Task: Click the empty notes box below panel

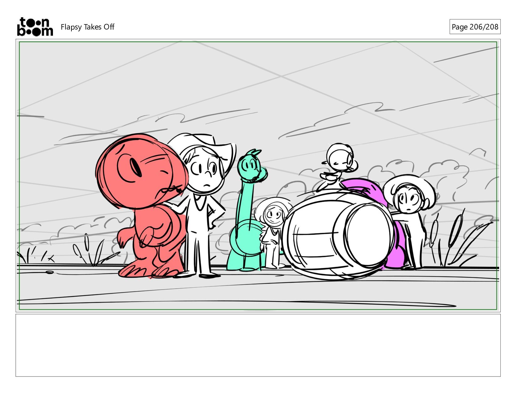Action: [258, 345]
